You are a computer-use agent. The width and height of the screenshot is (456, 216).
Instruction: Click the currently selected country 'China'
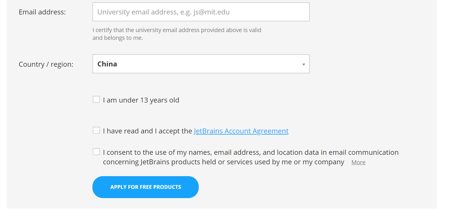(x=107, y=64)
